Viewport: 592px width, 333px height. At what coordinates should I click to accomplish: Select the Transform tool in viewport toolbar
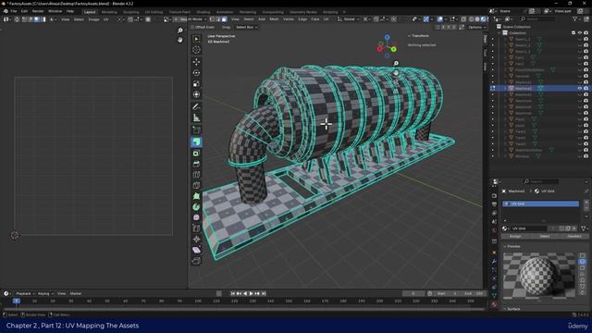[196, 94]
